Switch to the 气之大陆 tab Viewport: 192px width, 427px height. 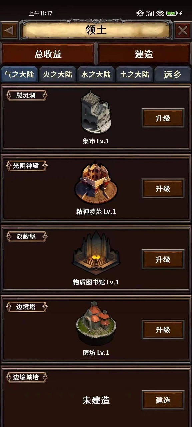point(19,74)
